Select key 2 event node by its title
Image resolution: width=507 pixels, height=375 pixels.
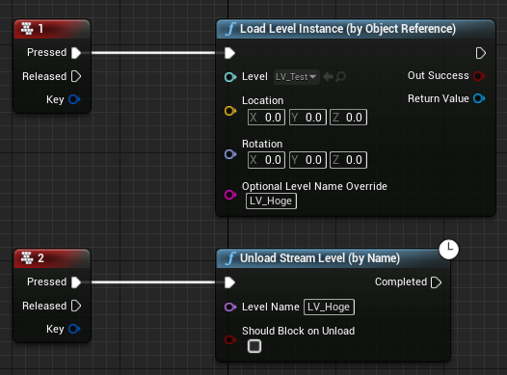(x=40, y=258)
